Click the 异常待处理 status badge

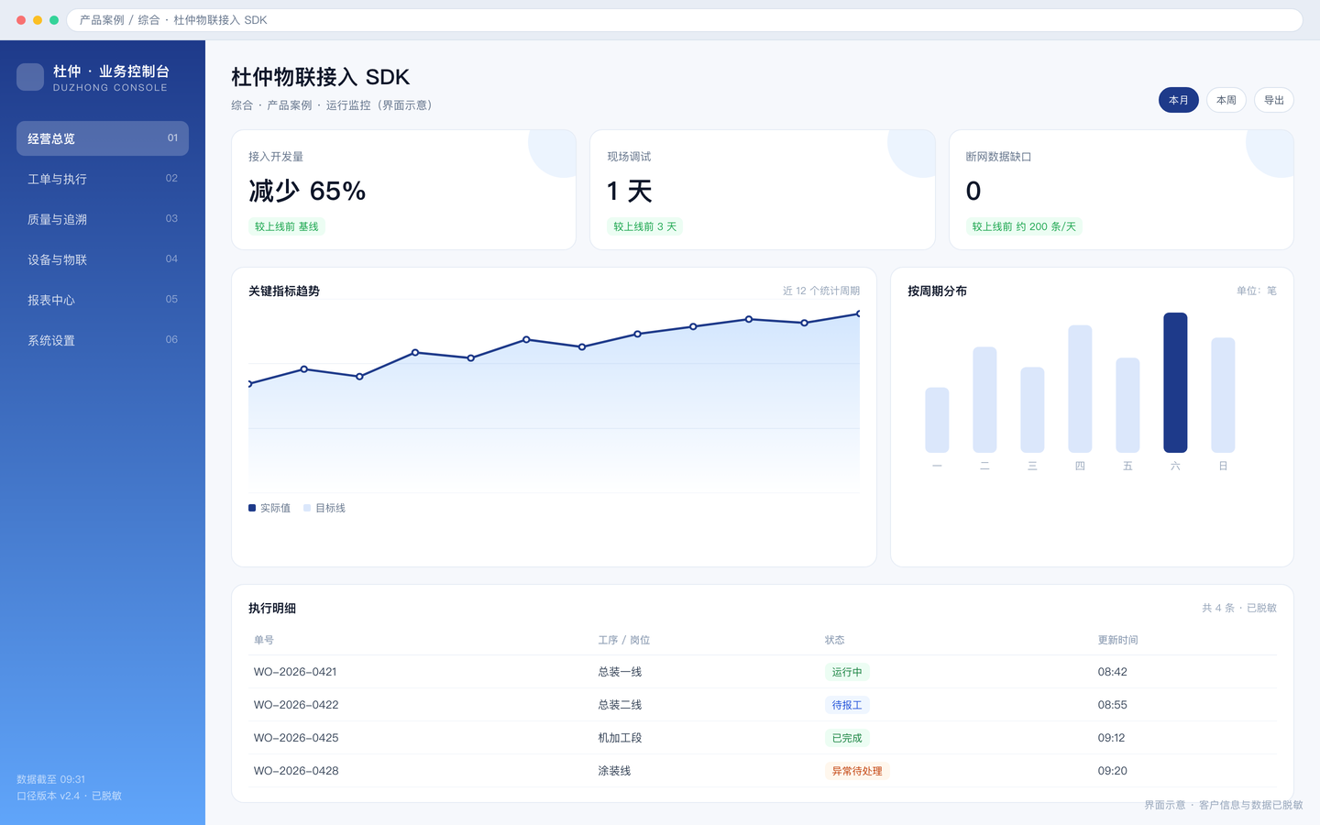tap(857, 771)
